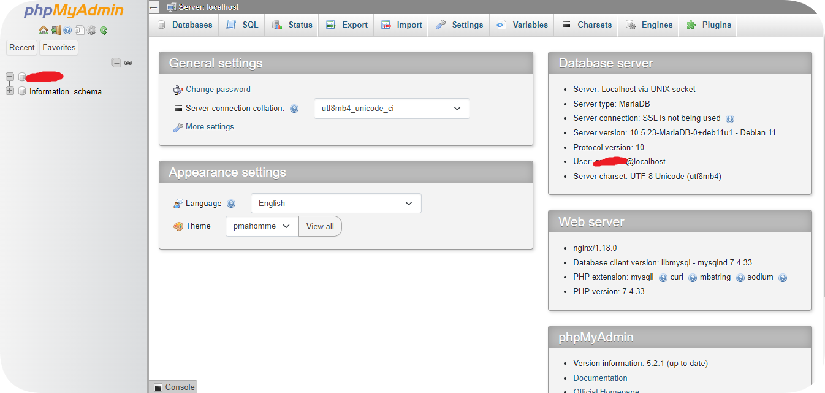Open the MariaDB documentation pages icon

[80, 30]
